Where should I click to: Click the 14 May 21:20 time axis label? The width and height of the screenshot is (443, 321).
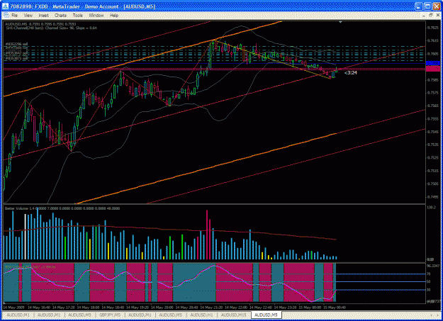point(212,308)
